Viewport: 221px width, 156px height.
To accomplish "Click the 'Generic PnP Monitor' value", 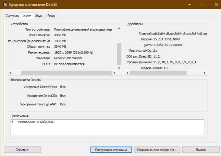I will pyautogui.click(x=68, y=58).
